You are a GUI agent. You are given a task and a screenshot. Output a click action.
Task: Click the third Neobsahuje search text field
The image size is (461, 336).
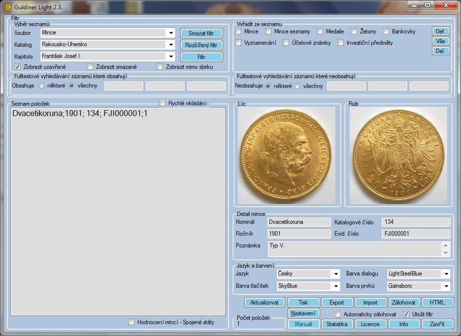click(x=429, y=86)
